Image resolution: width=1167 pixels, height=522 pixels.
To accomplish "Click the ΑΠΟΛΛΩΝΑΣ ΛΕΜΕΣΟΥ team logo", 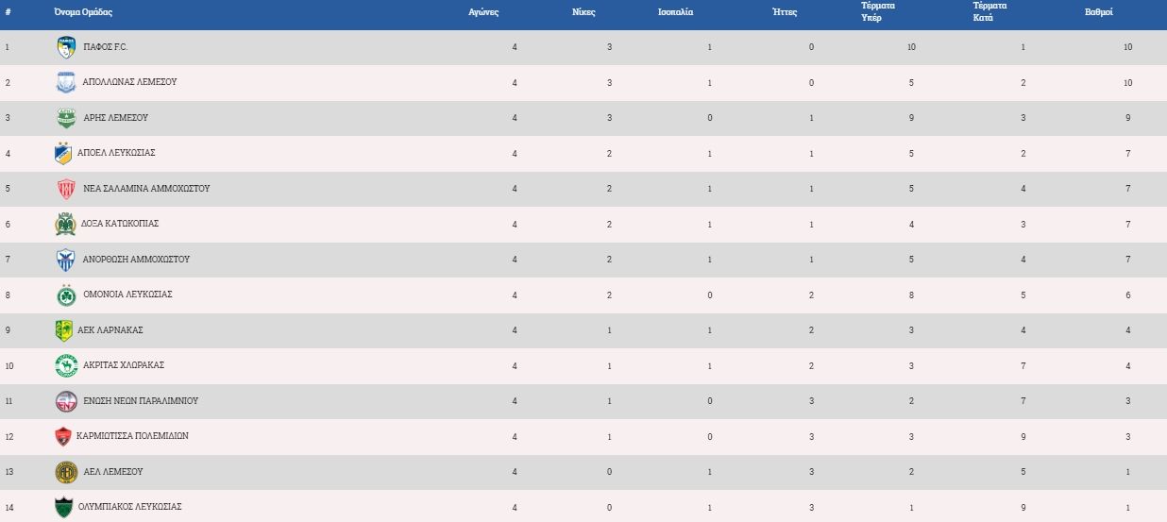I will pyautogui.click(x=65, y=82).
